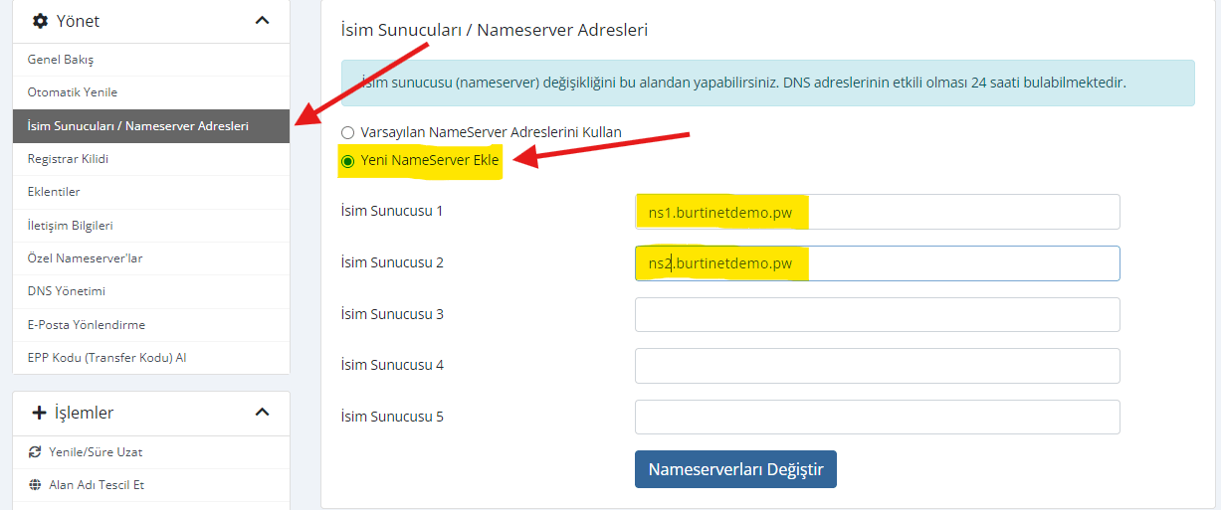Click the empty İsim Sunucusu 3 field
This screenshot has height=510, width=1221.
pos(877,314)
